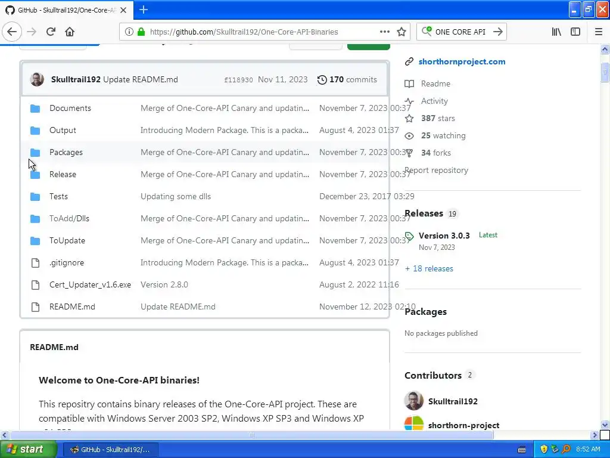
Task: Click the taskbar keyboard tray icon
Action: (522, 450)
